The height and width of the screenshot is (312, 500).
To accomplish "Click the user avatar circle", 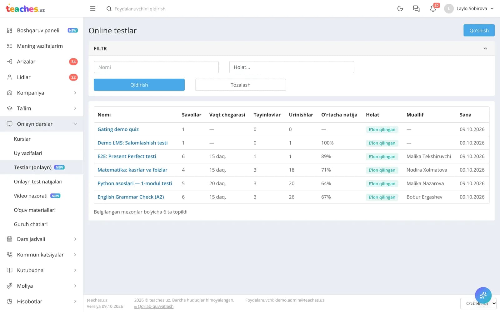I will 449,9.
